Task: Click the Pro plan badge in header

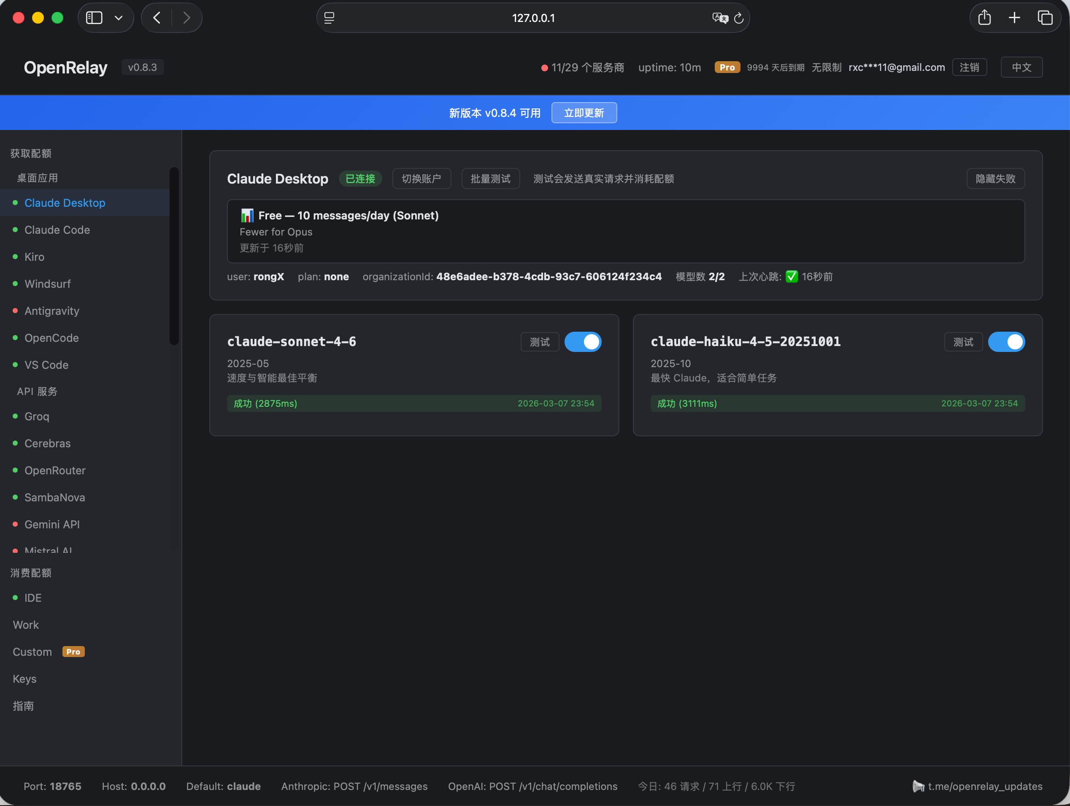Action: (727, 67)
